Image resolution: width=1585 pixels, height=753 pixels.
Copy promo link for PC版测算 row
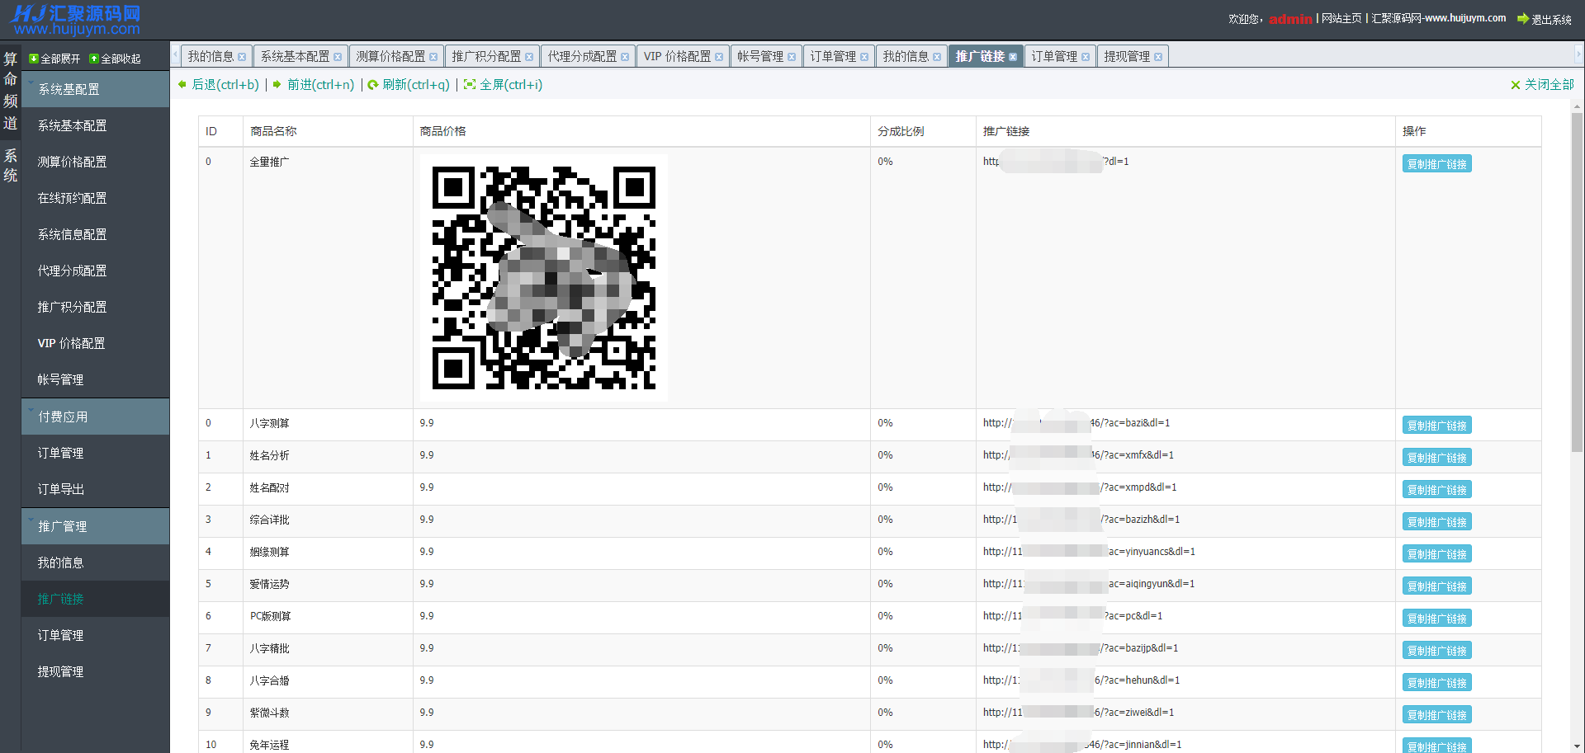coord(1436,619)
